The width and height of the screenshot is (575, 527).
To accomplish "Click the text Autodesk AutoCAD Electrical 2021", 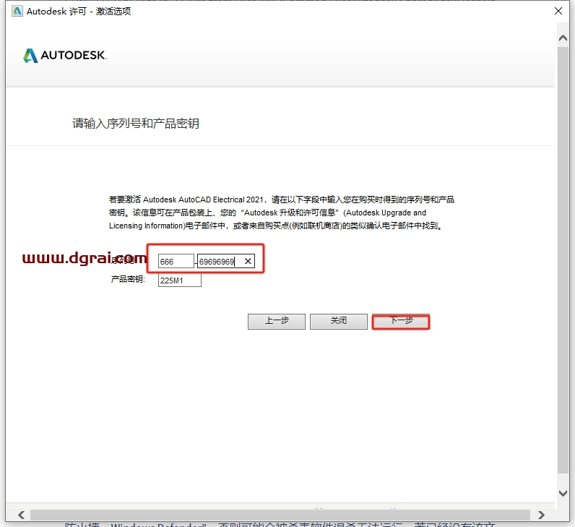I will [203, 200].
